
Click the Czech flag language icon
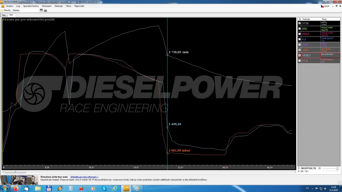[x=322, y=6]
